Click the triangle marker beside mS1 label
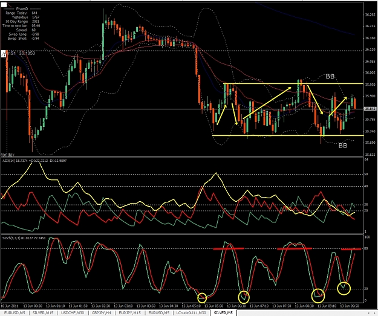 4,54
